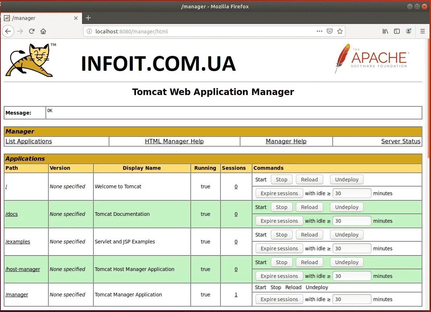The image size is (431, 312).
Task: Reload the /host-manager application
Action: (x=309, y=262)
